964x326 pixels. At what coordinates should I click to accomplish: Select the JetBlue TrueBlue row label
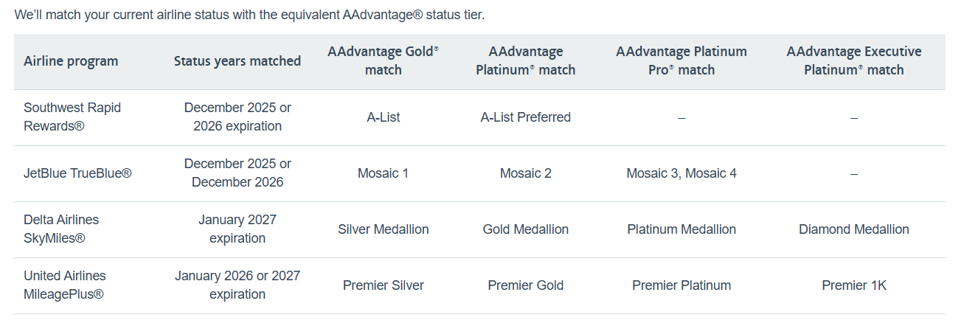pos(77,173)
